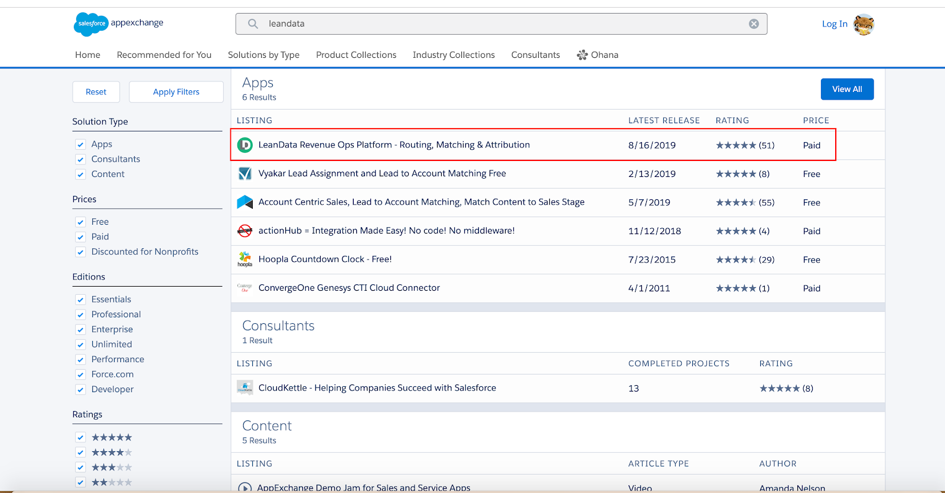Toggle the Paid price filter

[x=80, y=237]
